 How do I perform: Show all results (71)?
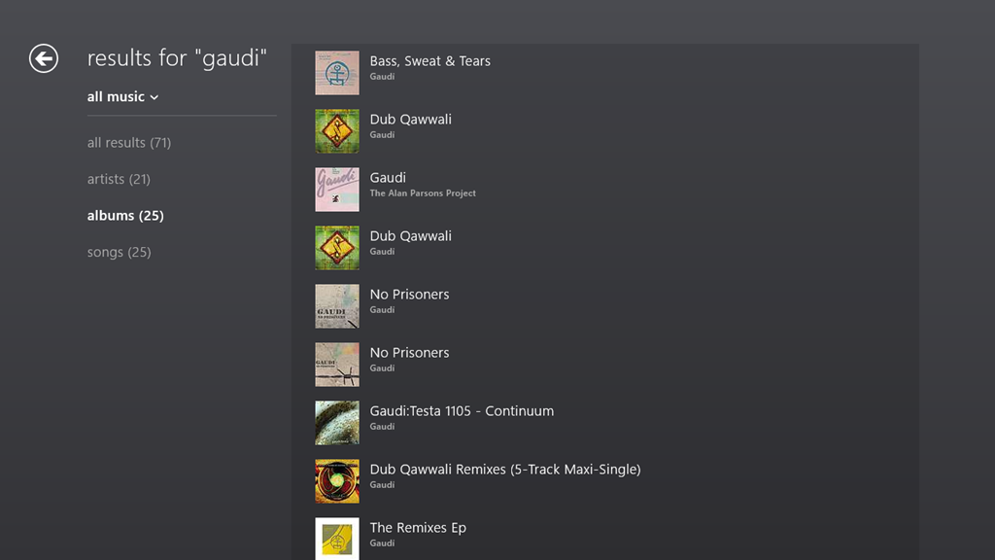[129, 143]
